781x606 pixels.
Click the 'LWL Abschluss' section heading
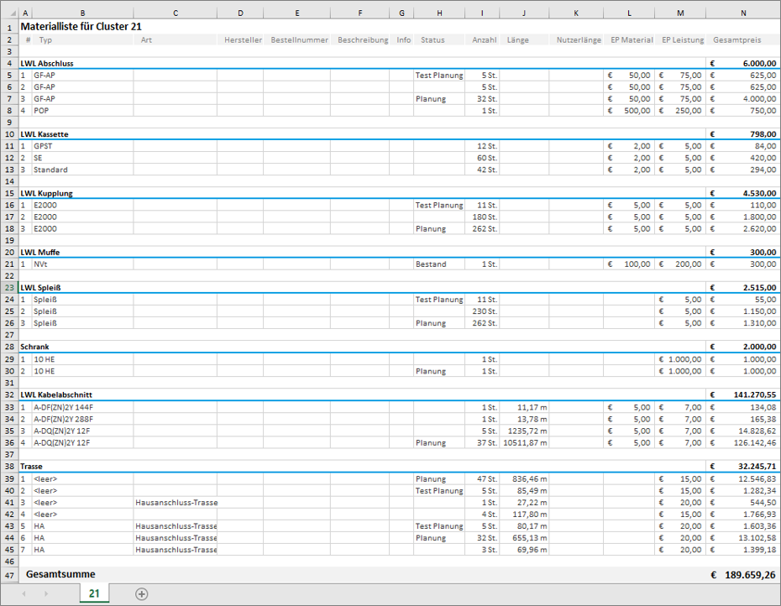47,63
